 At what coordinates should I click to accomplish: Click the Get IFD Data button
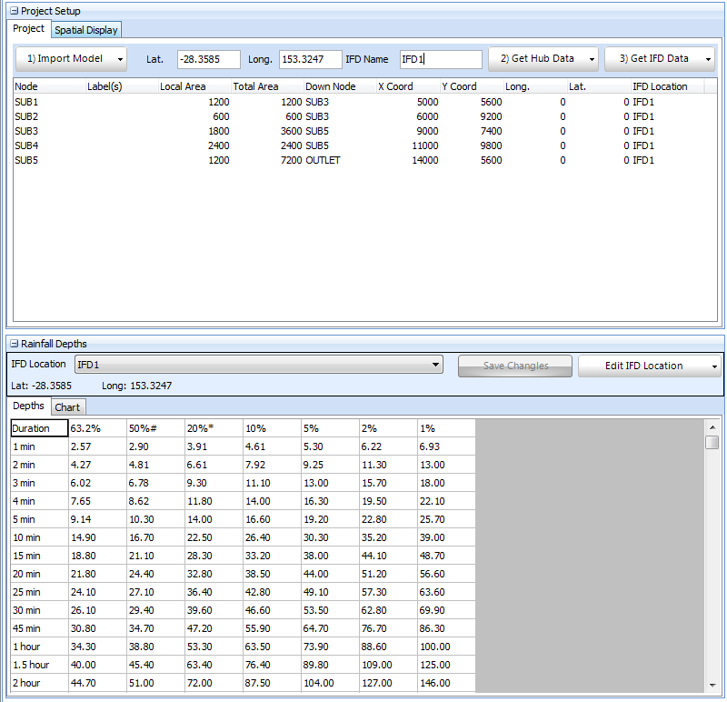click(652, 59)
